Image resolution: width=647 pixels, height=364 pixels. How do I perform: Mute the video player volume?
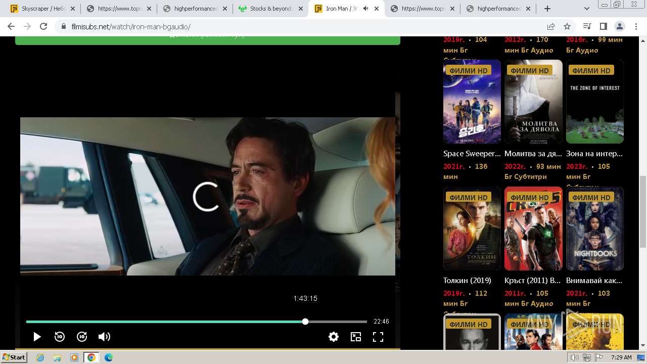104,337
